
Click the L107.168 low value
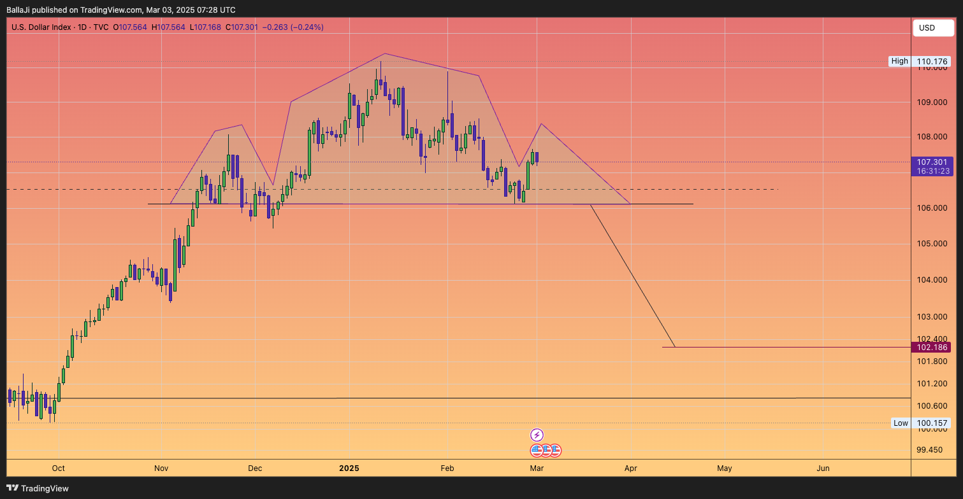(205, 27)
